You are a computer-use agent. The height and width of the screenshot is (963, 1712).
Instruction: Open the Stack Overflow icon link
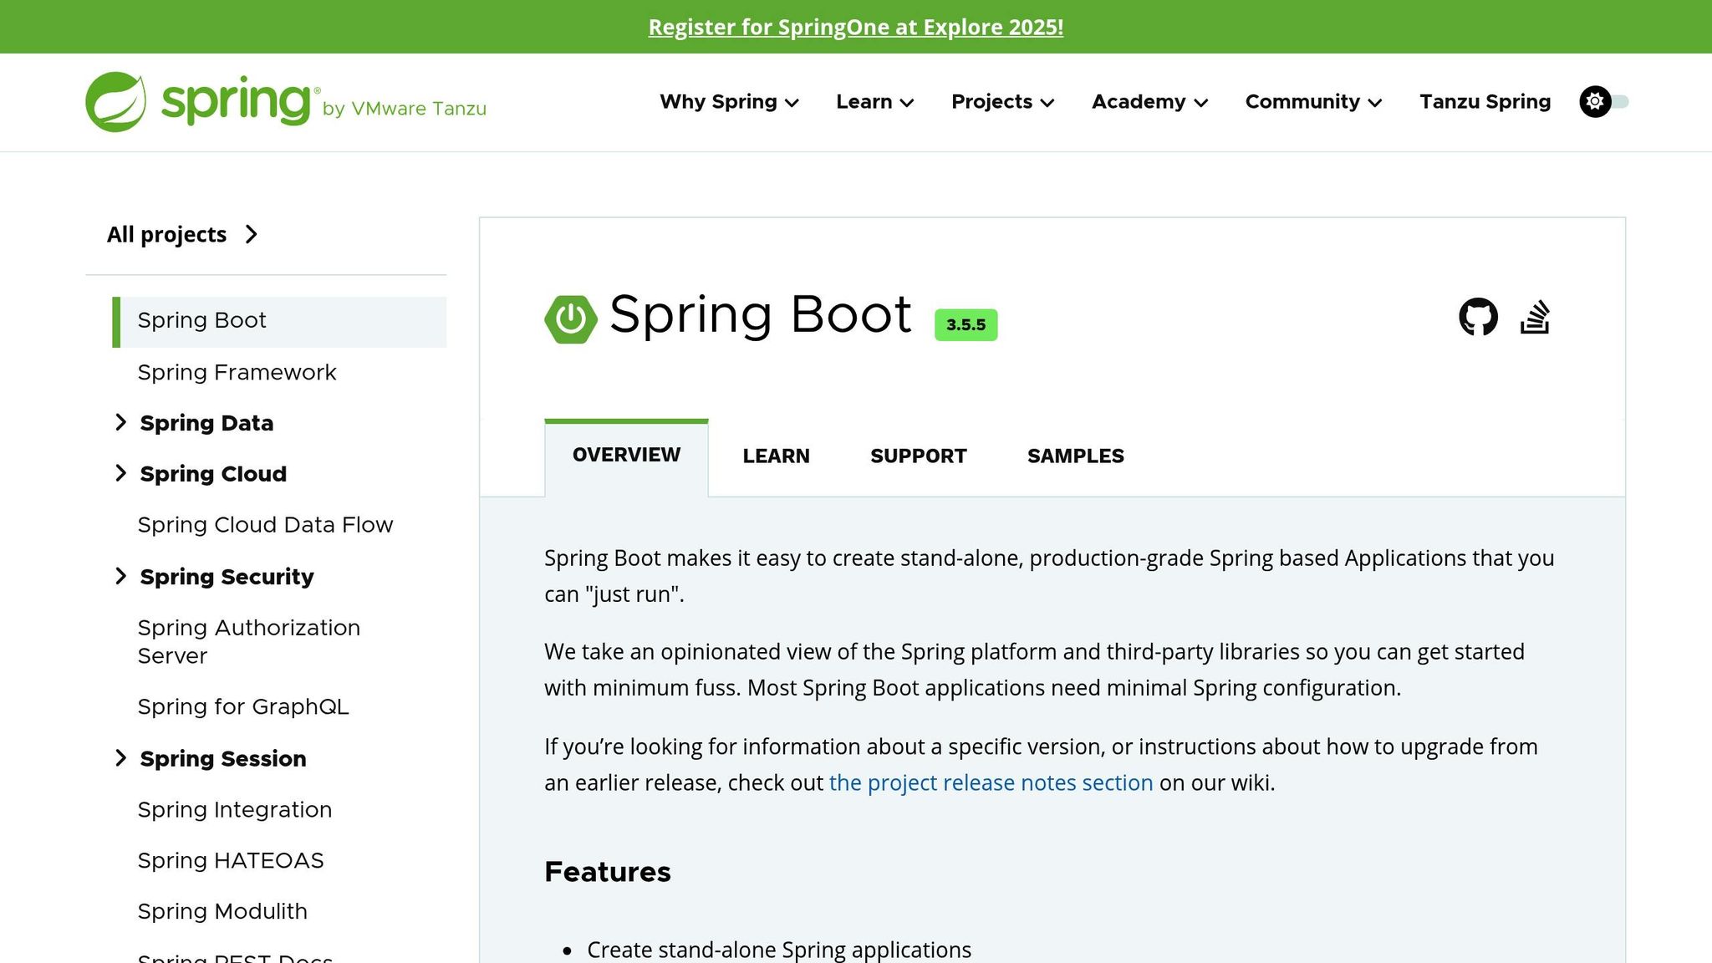pos(1535,317)
